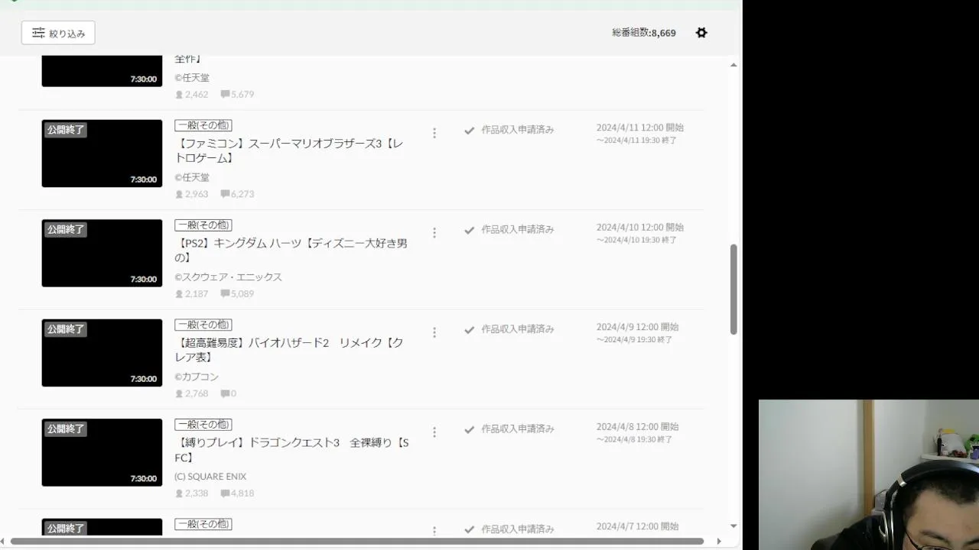Viewport: 979px width, 550px height.
Task: Click the 一般(その他) tag on the ドラゴンクエスト3 row
Action: 203,424
